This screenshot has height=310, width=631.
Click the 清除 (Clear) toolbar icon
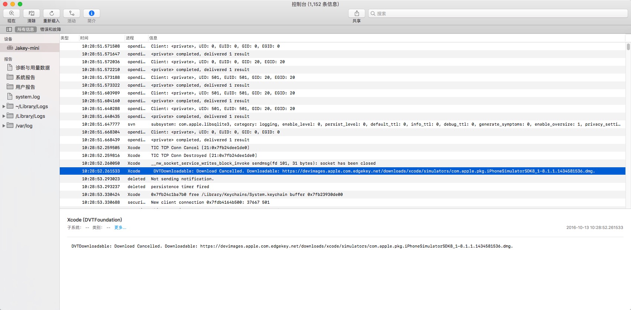point(32,13)
